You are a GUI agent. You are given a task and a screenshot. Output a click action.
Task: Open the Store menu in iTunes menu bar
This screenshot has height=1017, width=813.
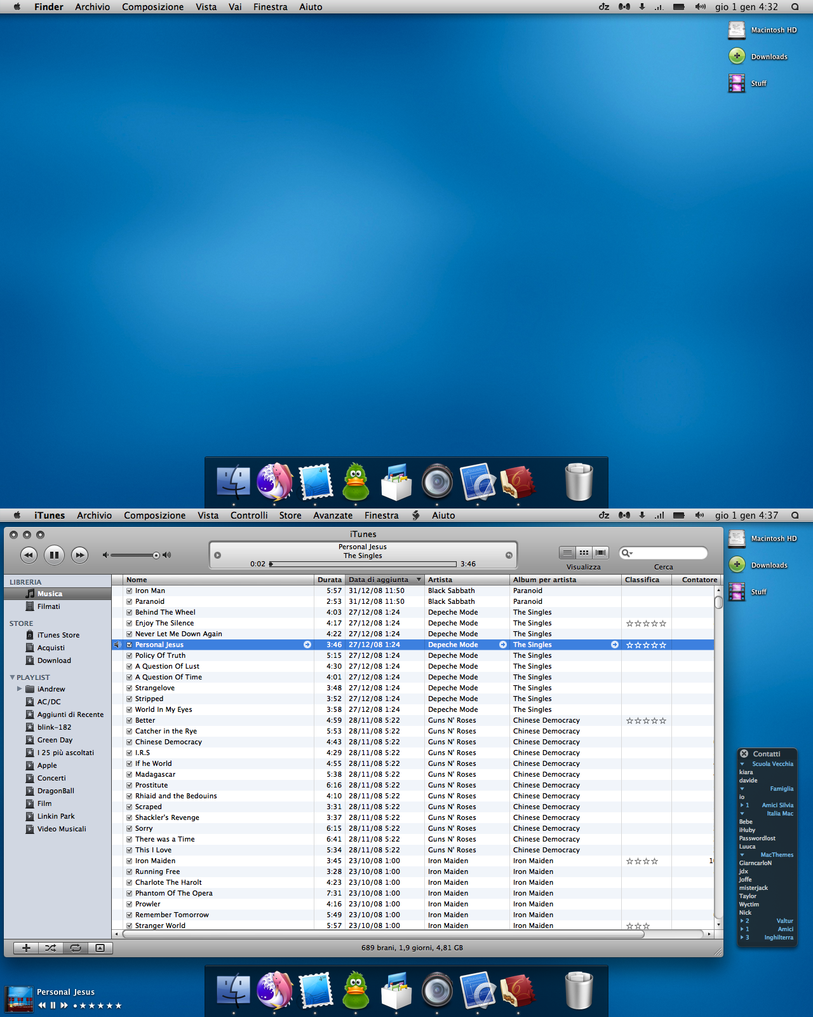coord(290,515)
